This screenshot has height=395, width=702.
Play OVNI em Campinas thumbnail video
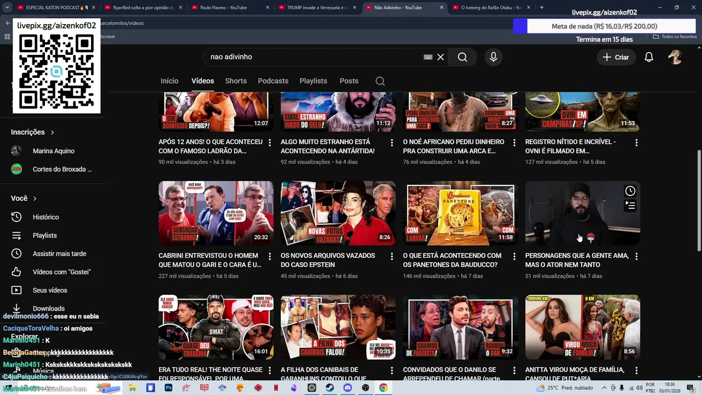582,112
